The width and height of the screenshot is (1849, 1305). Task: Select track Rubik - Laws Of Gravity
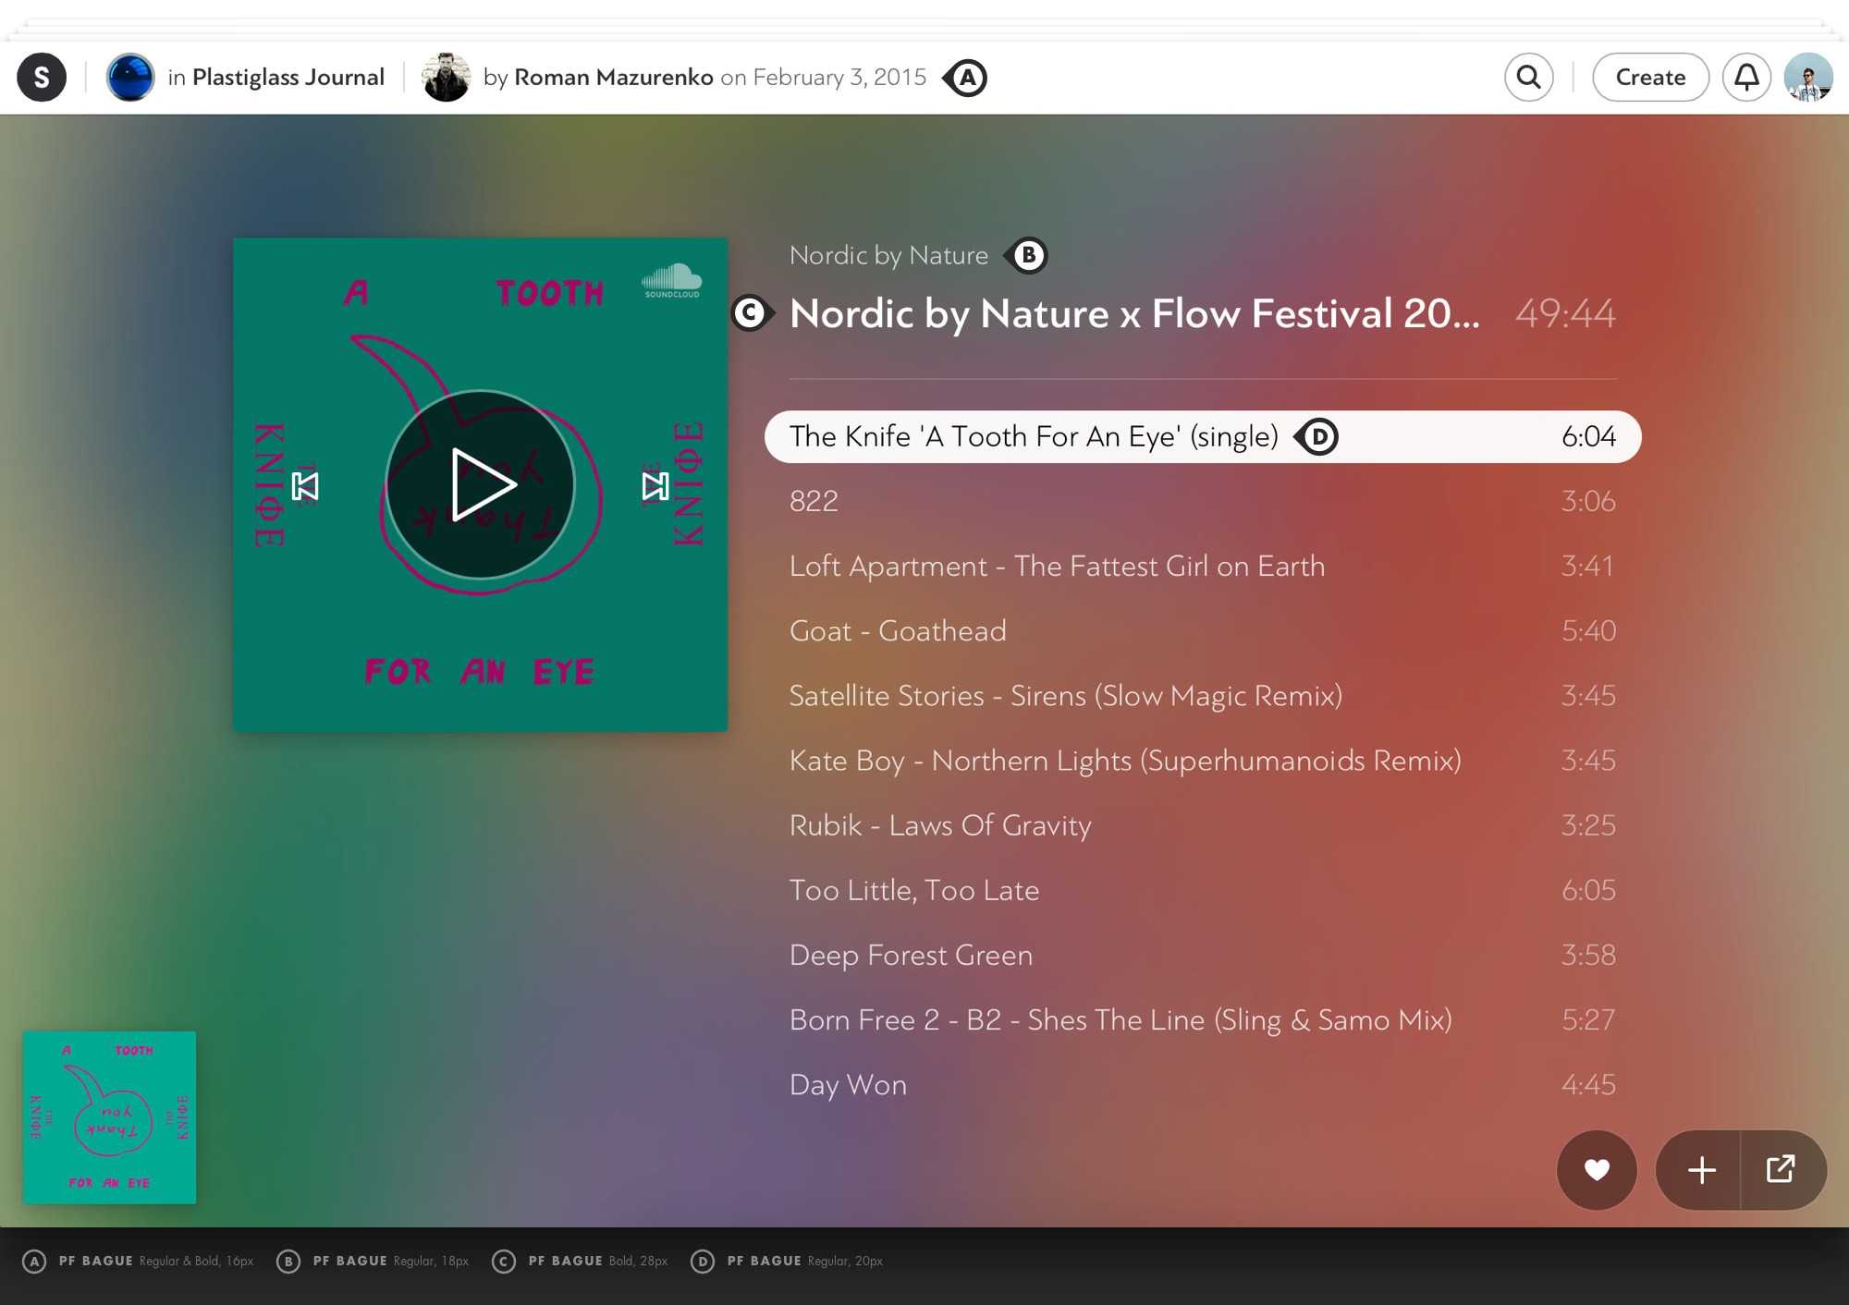939,824
